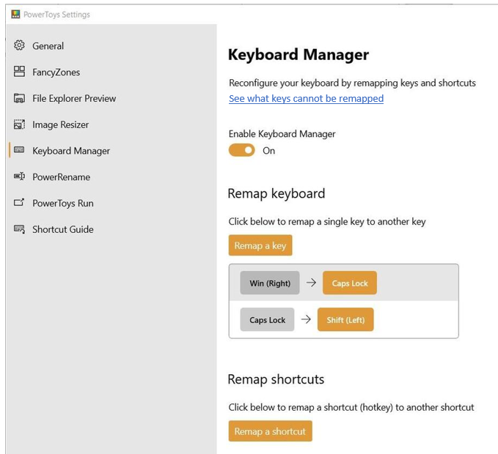Turn off the Enable Keyboard Manager toggle
Screen dimensions: 498x454
[242, 150]
